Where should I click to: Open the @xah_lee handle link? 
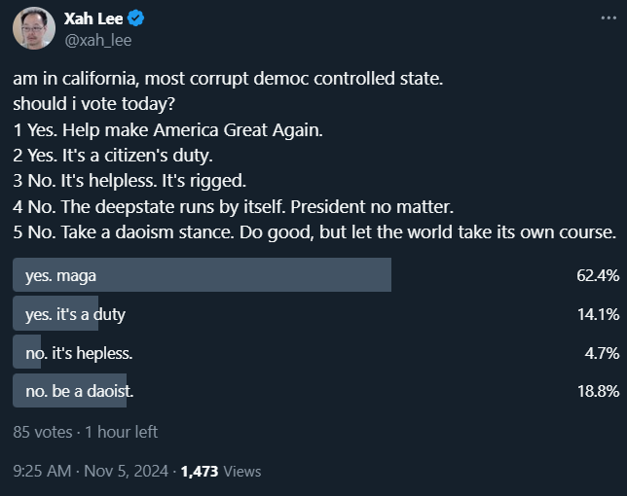click(97, 40)
